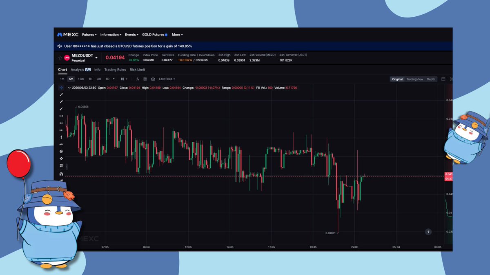Select the 1m interval

point(62,79)
